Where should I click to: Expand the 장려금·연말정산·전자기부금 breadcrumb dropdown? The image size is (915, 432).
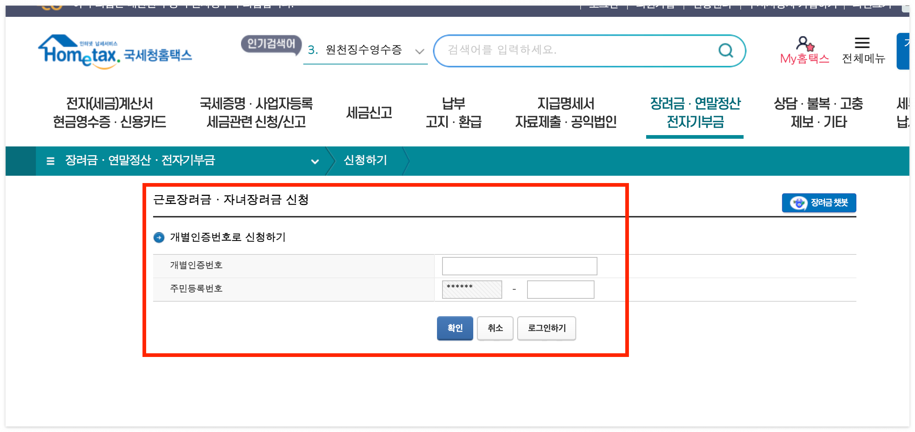(x=315, y=161)
